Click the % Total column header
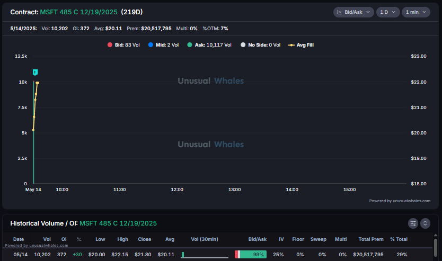 [x=399, y=239]
